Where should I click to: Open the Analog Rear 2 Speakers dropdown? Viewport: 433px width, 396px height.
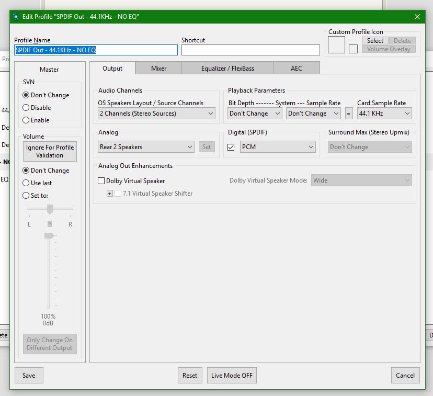point(146,147)
